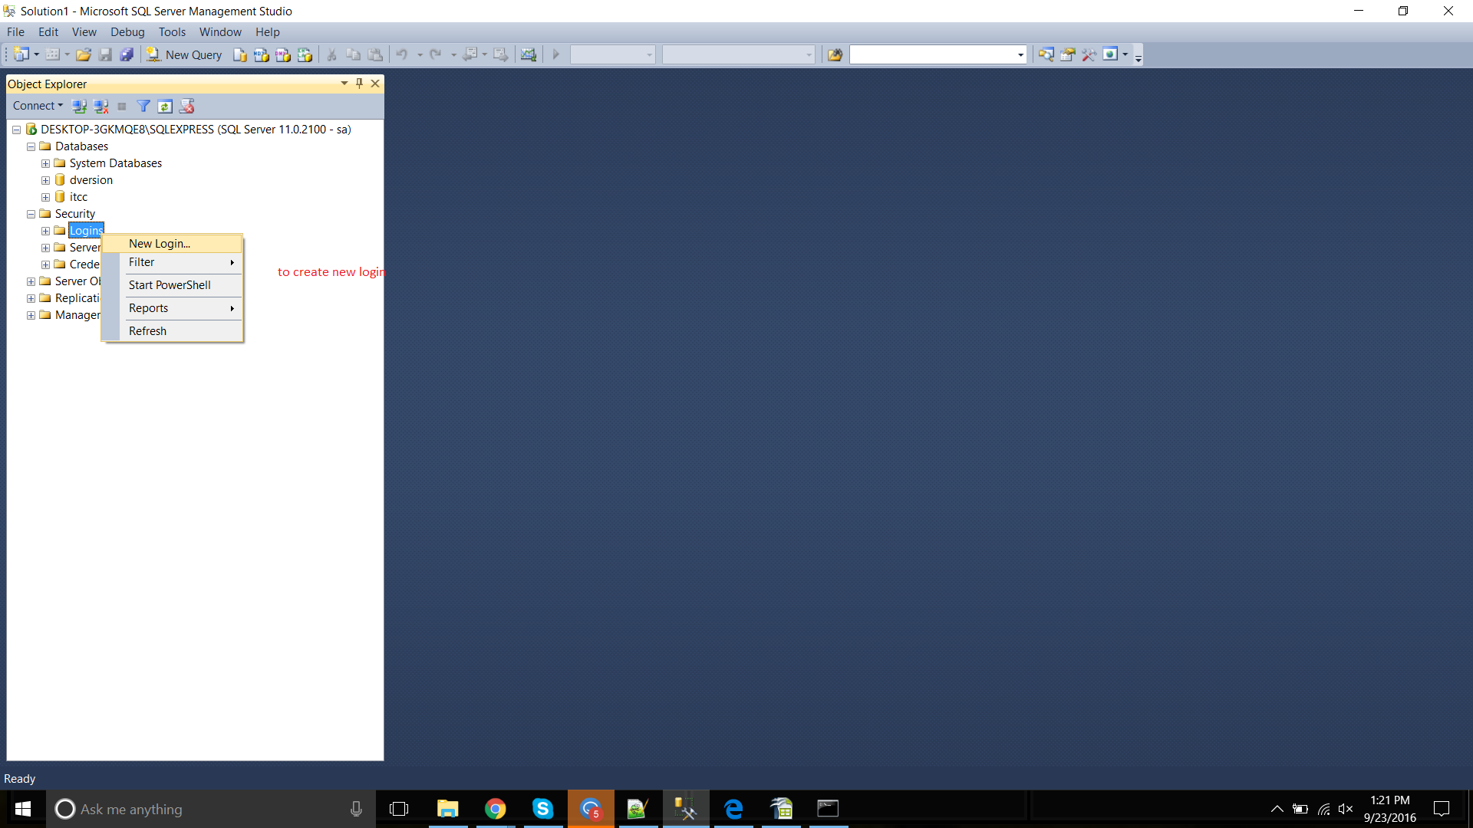This screenshot has width=1473, height=828.
Task: Toggle the Object Explorer auto-hide pin
Action: (x=359, y=84)
